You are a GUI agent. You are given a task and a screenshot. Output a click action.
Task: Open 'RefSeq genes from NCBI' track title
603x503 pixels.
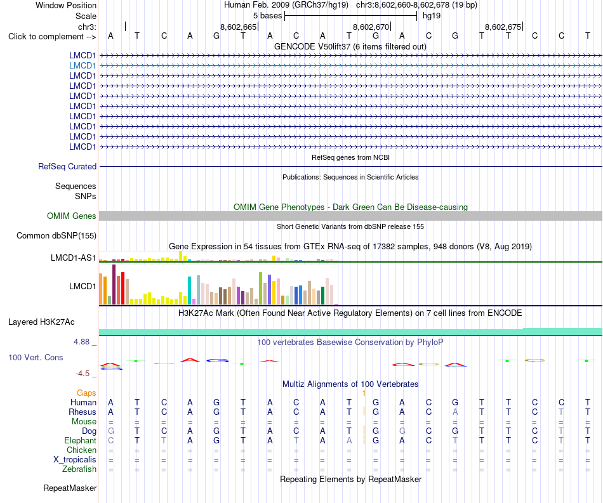(350, 157)
